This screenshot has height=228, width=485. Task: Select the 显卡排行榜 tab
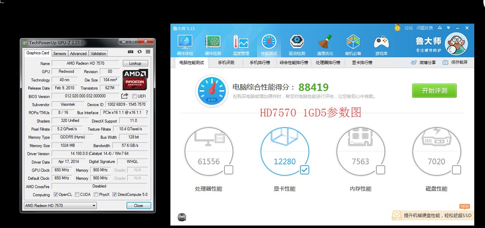pos(362,62)
